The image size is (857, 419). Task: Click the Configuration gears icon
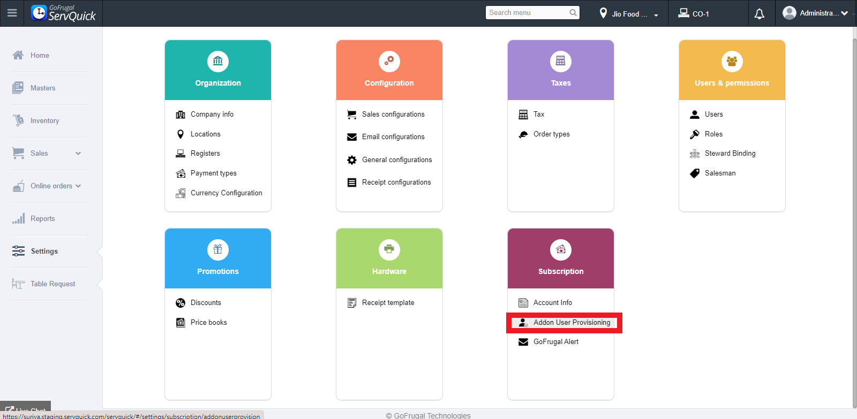point(389,62)
